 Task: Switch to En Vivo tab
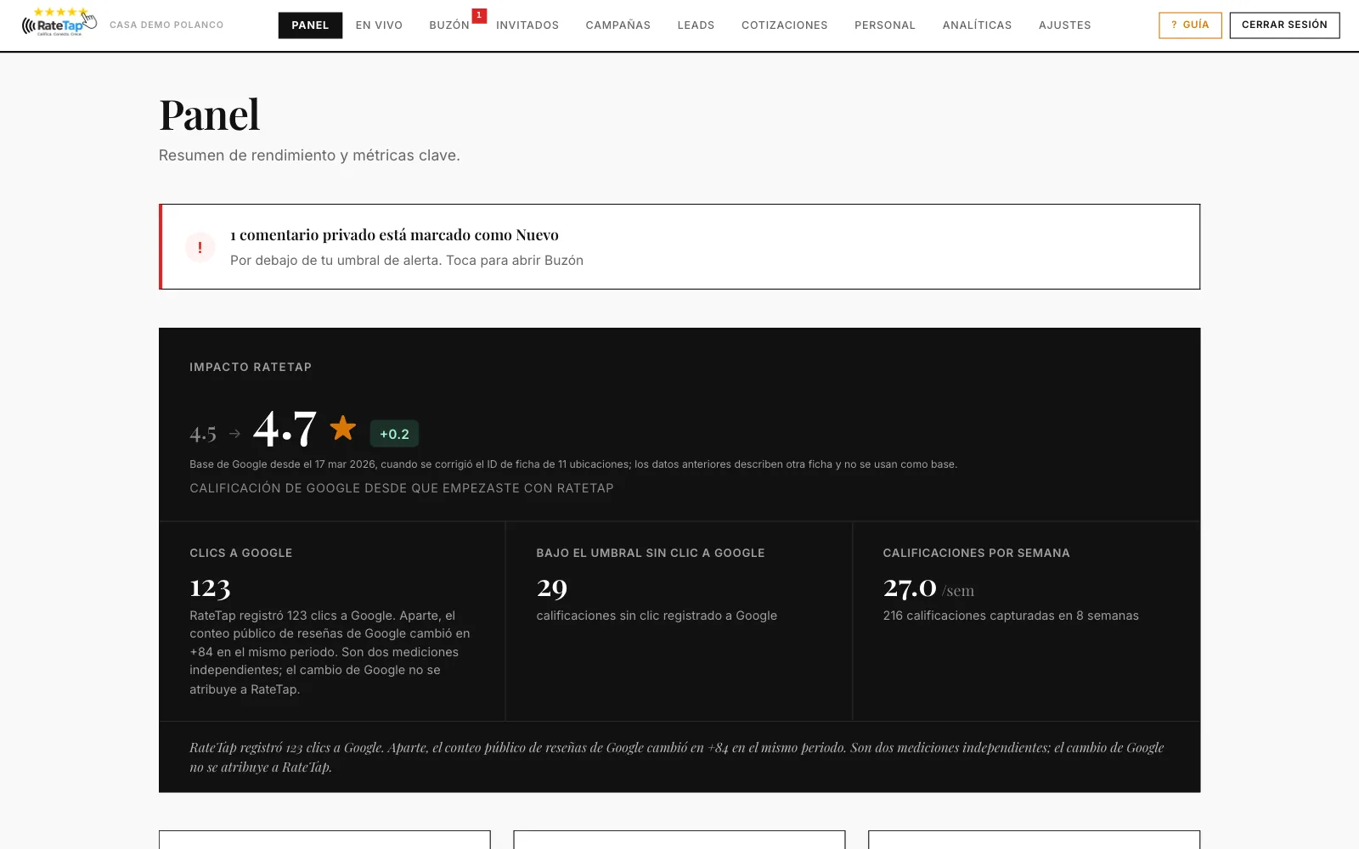click(379, 25)
